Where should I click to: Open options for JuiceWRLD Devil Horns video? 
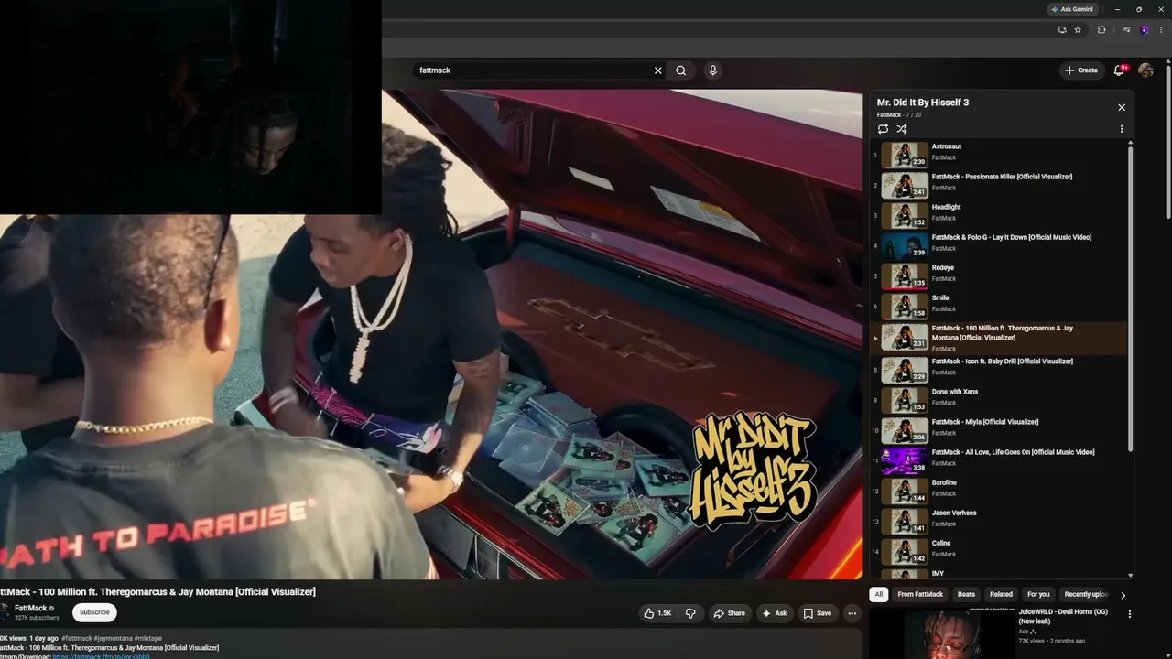(x=1129, y=614)
